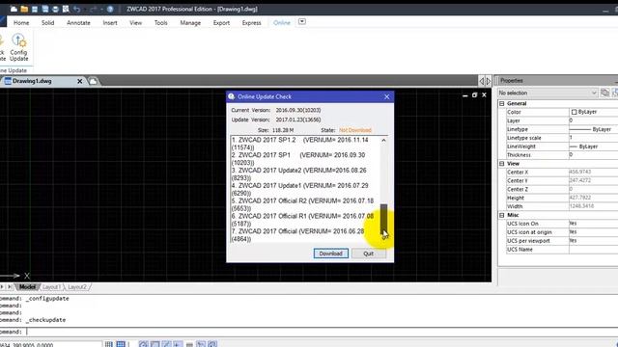Click the Thickness property row
Screen dimensions: 618x347
562,155
